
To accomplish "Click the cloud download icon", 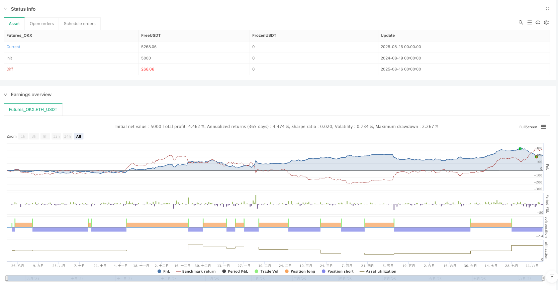I will pos(538,22).
